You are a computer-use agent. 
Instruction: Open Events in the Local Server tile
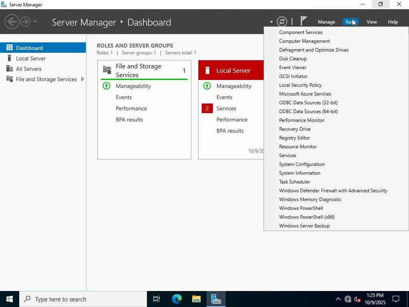pos(224,97)
